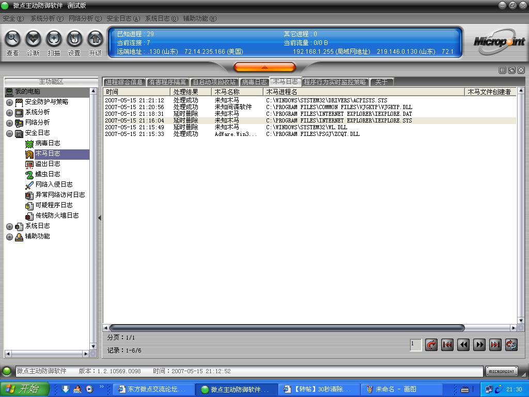Expand the 网络分析 tree node
The height and width of the screenshot is (397, 529).
click(9, 123)
